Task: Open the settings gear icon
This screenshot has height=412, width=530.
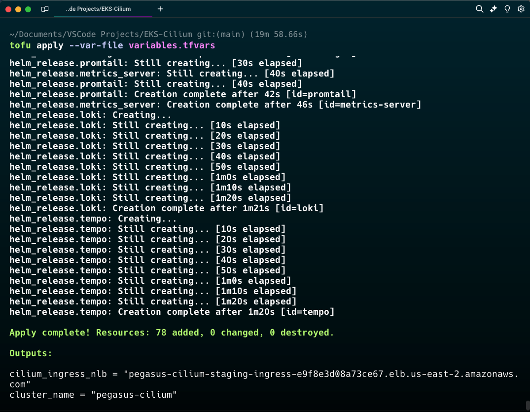Action: (x=521, y=9)
